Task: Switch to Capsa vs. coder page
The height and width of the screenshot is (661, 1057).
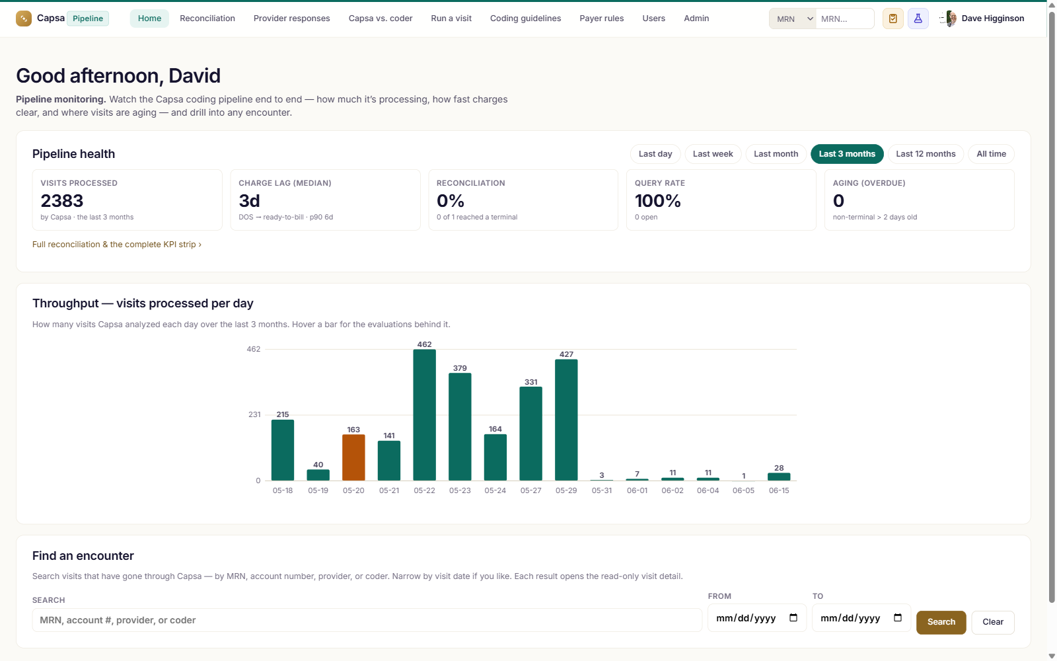Action: coord(381,19)
